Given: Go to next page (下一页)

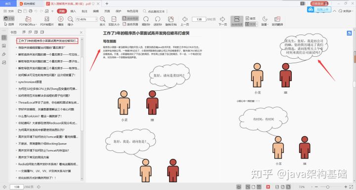Looking at the screenshot, I should 222,21.
